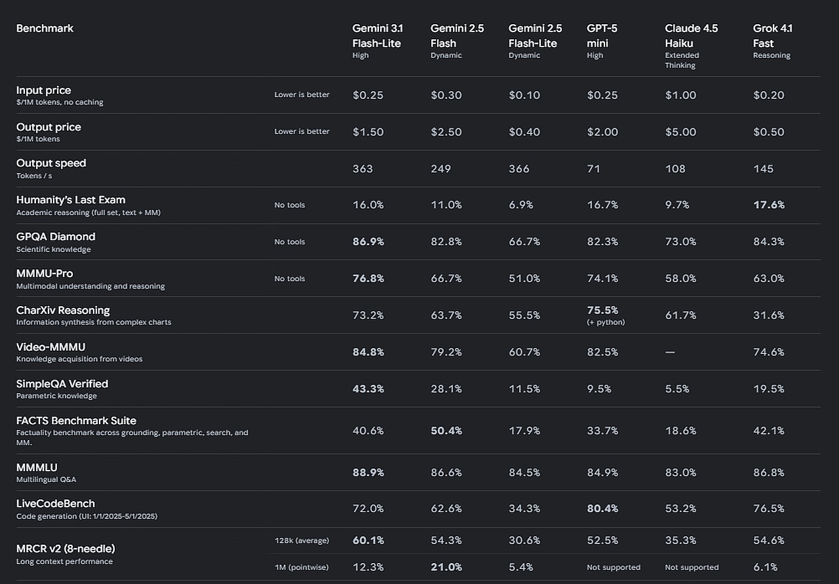This screenshot has width=839, height=584.
Task: Click the GPT-5 mini column header
Action: [x=602, y=36]
